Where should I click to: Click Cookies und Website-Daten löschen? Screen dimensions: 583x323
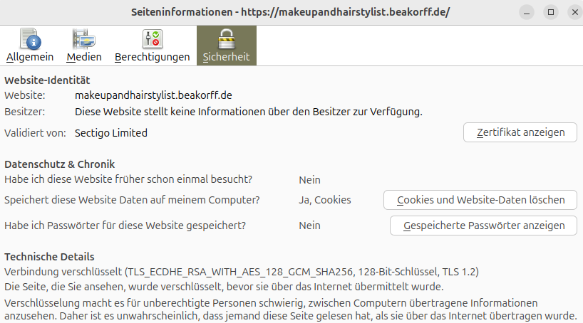pos(480,200)
